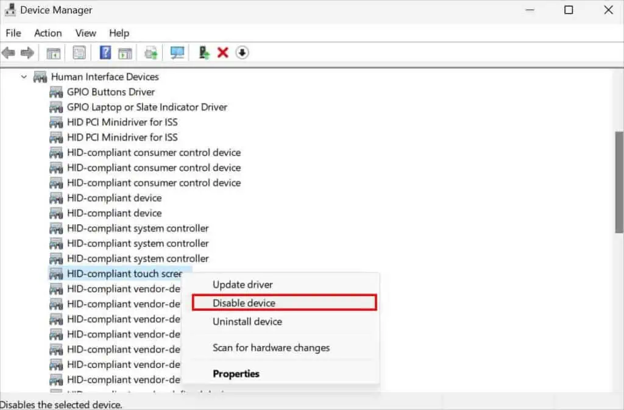Open Properties from the context menu
This screenshot has height=410, width=624.
pyautogui.click(x=236, y=373)
